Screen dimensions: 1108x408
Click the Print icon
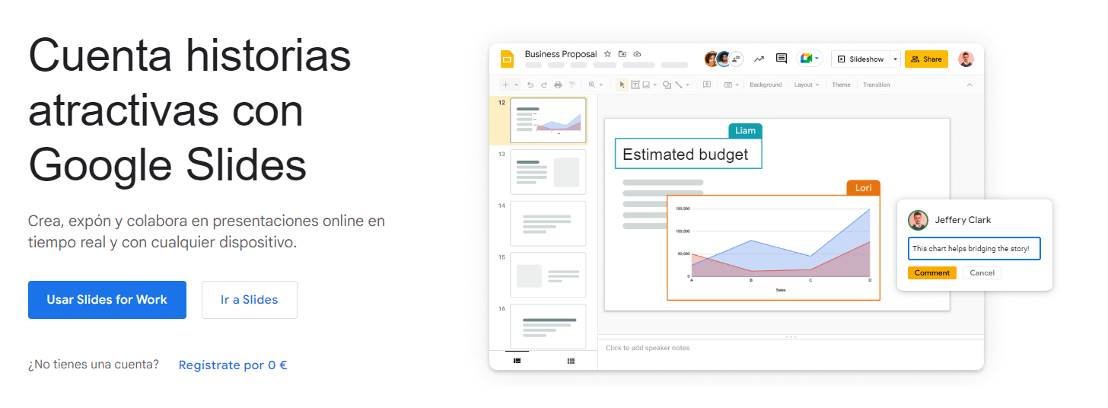pyautogui.click(x=558, y=84)
